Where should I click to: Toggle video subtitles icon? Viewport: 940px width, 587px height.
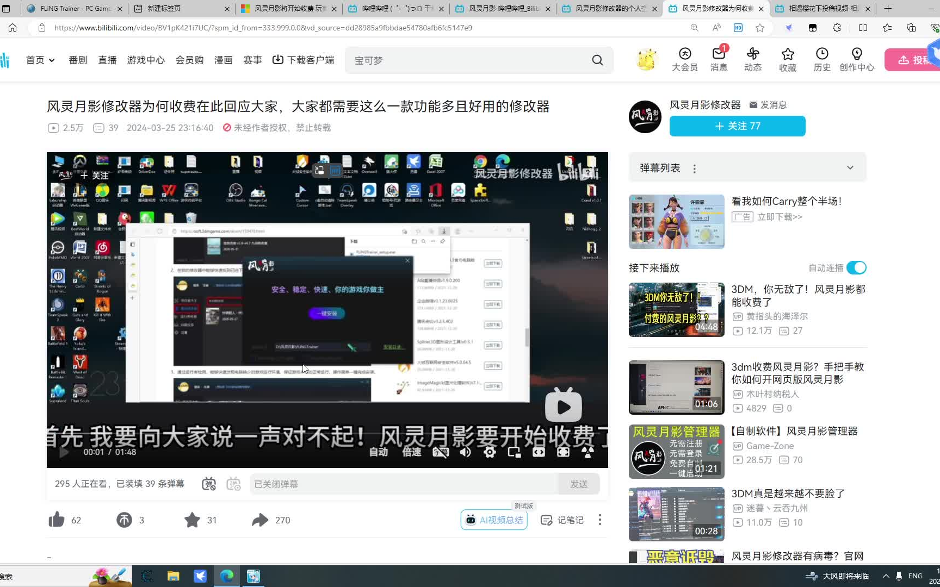coord(441,452)
